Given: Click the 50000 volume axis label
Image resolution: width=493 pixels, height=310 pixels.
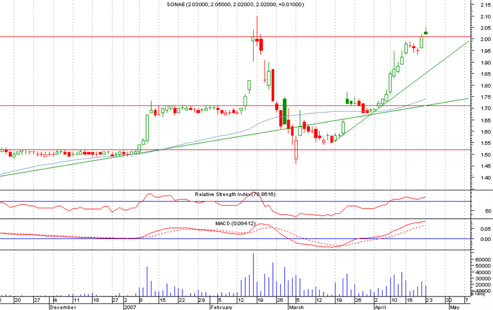Looking at the screenshot, I should [x=483, y=266].
